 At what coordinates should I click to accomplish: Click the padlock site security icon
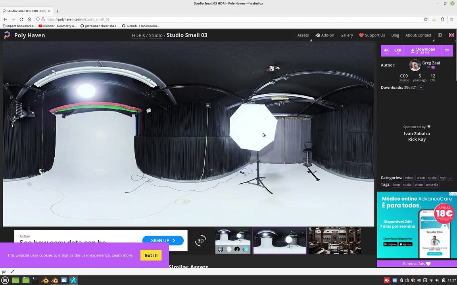(x=43, y=19)
